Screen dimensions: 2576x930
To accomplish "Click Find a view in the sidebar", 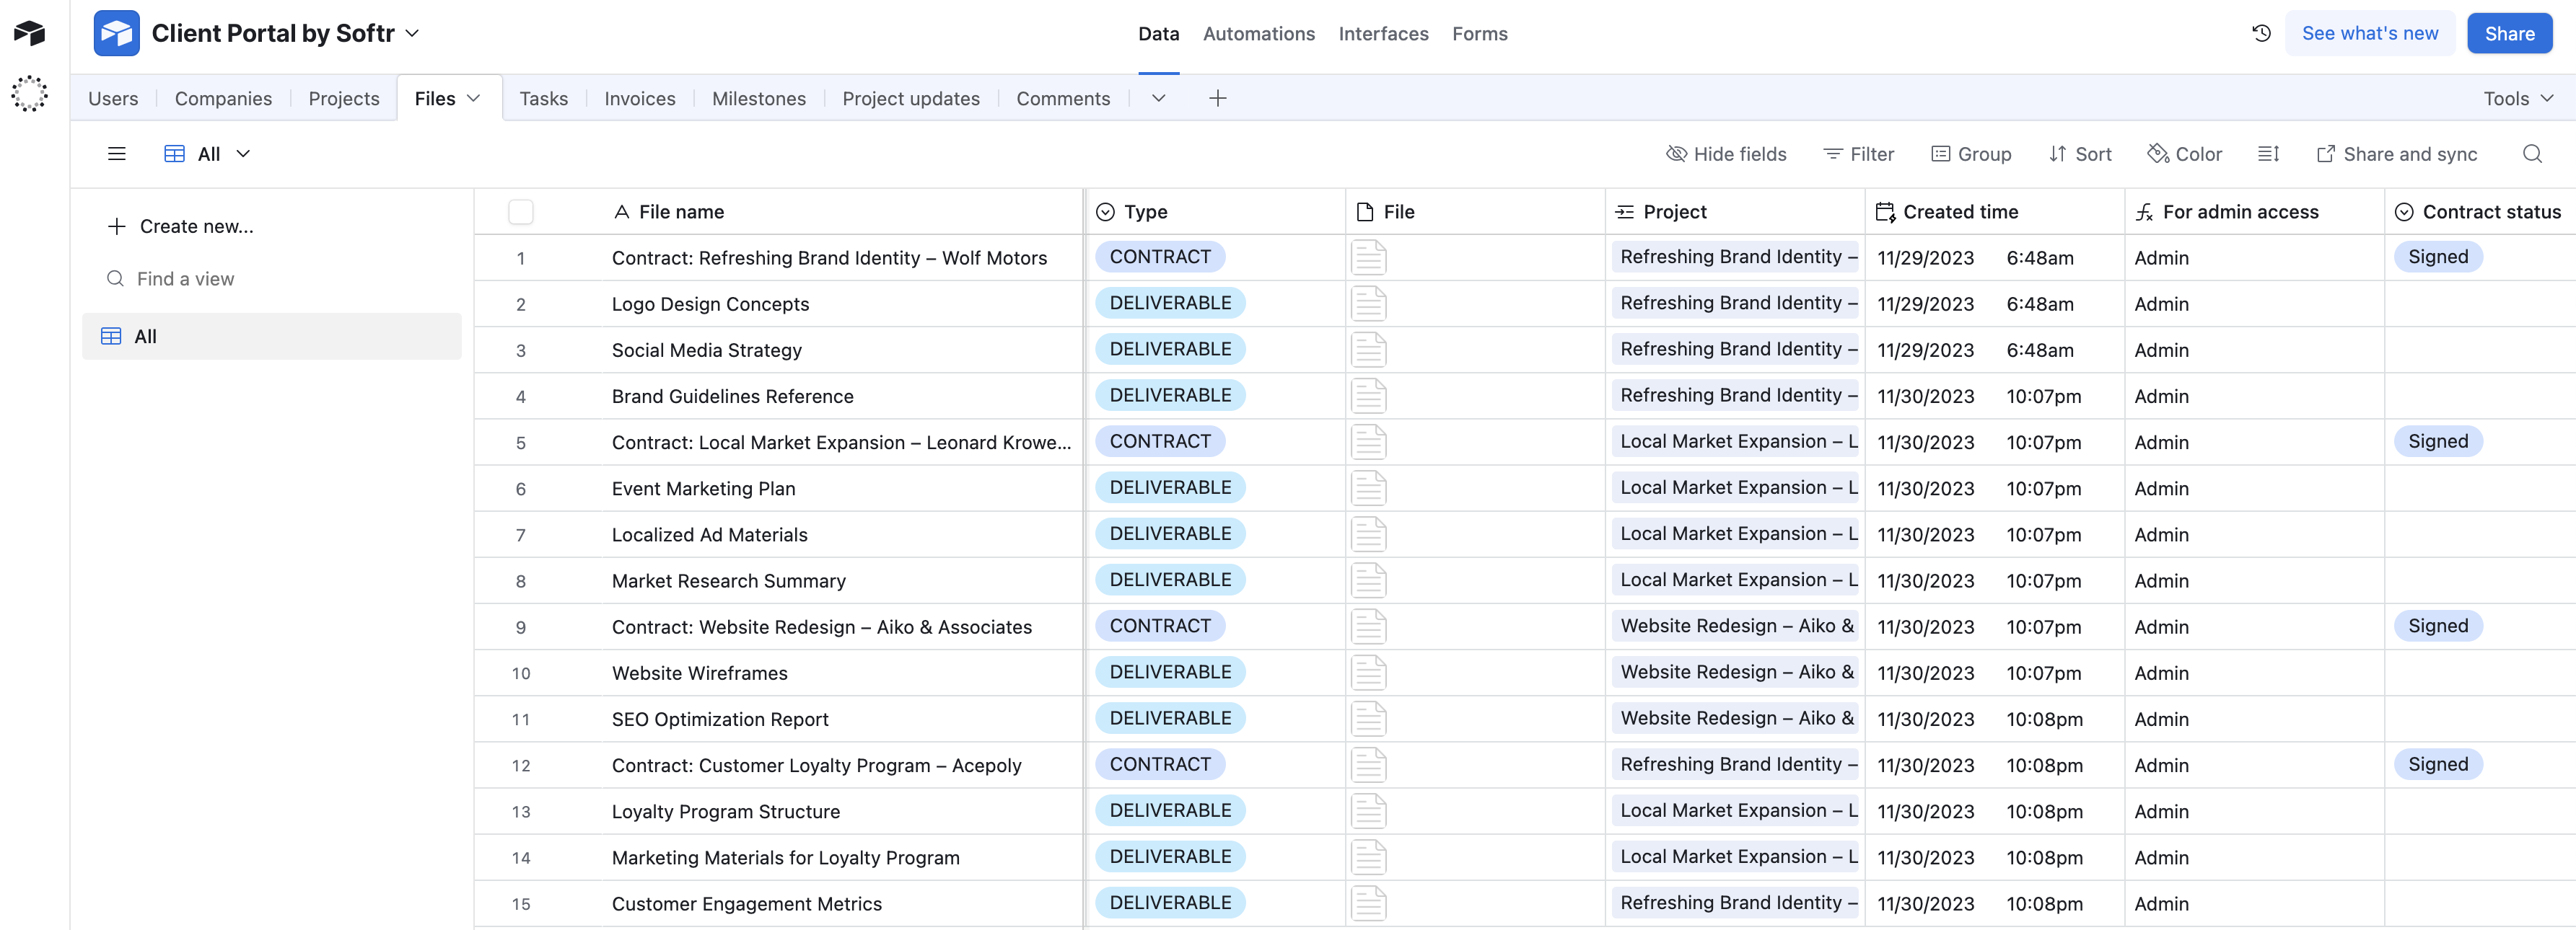I will coord(186,279).
